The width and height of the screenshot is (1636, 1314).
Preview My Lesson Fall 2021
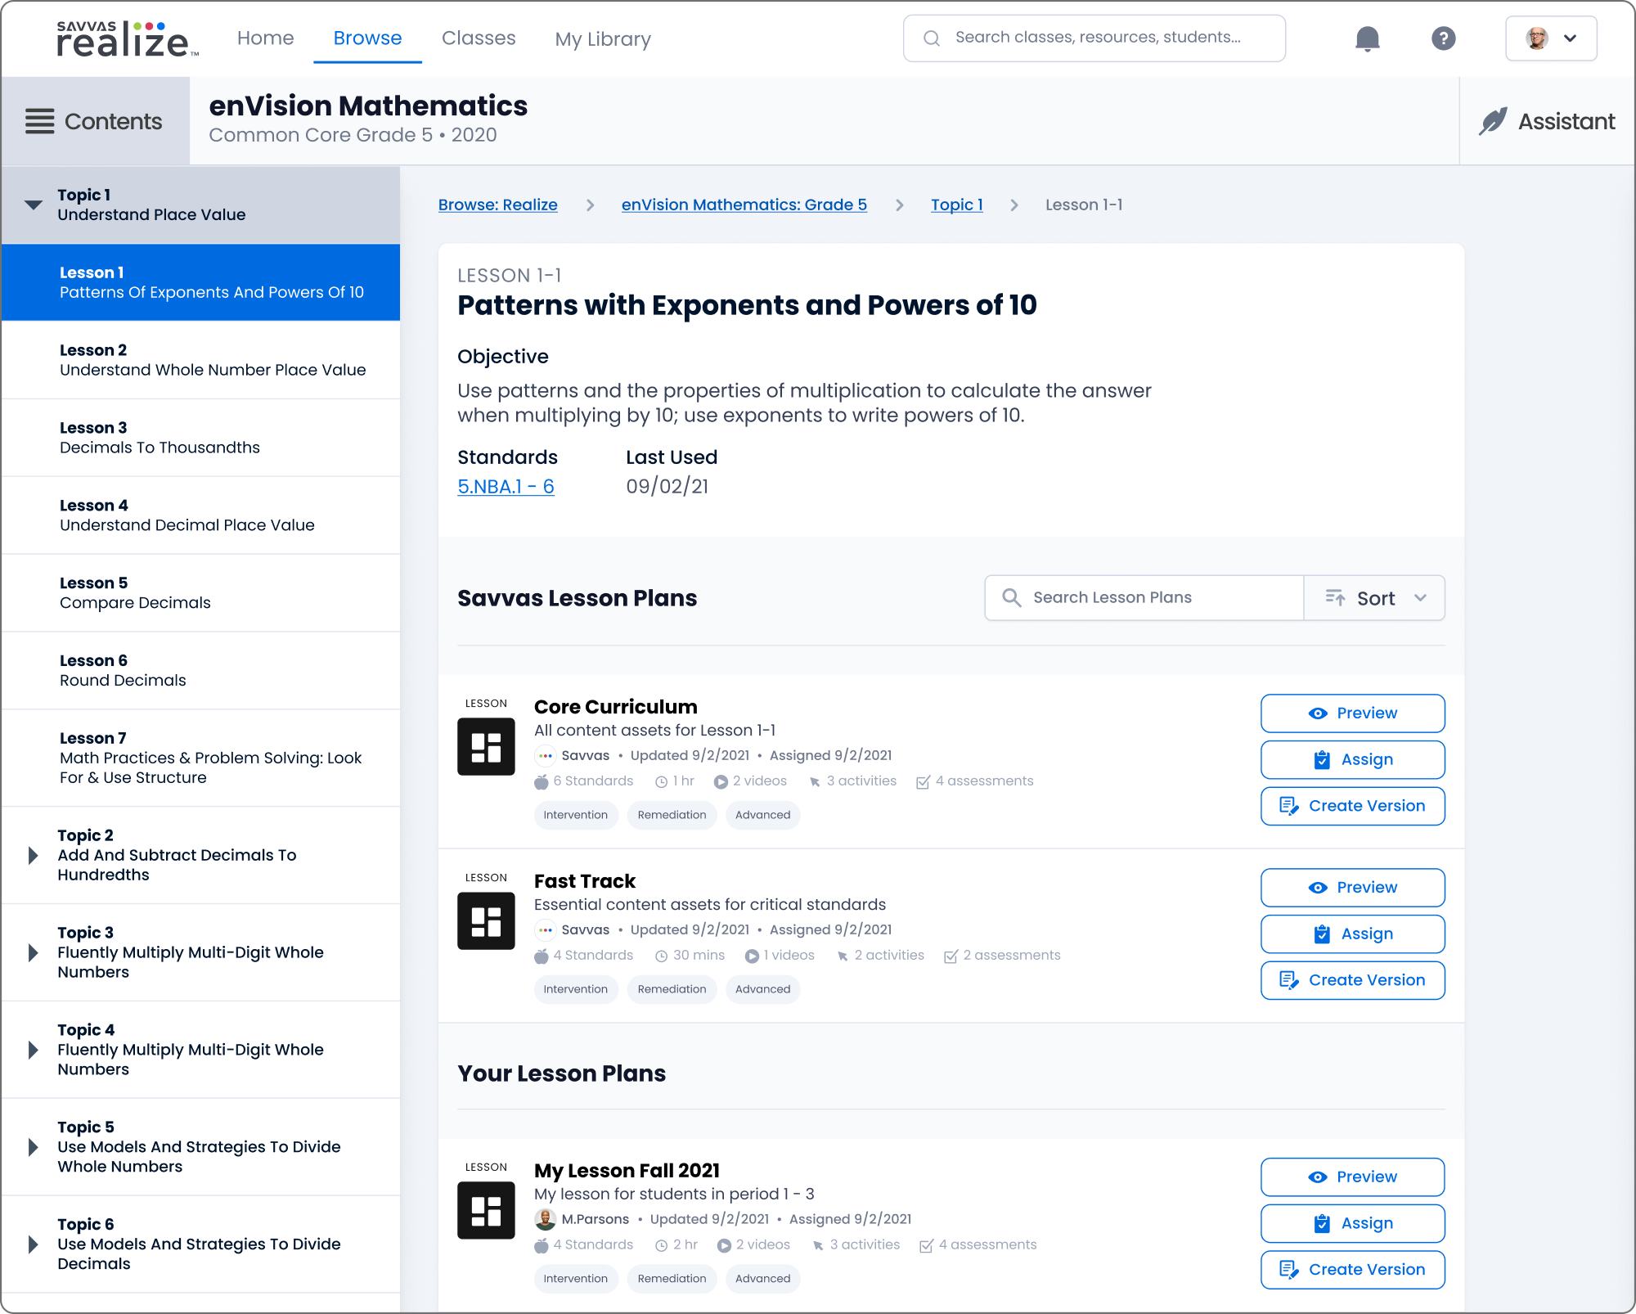point(1353,1177)
